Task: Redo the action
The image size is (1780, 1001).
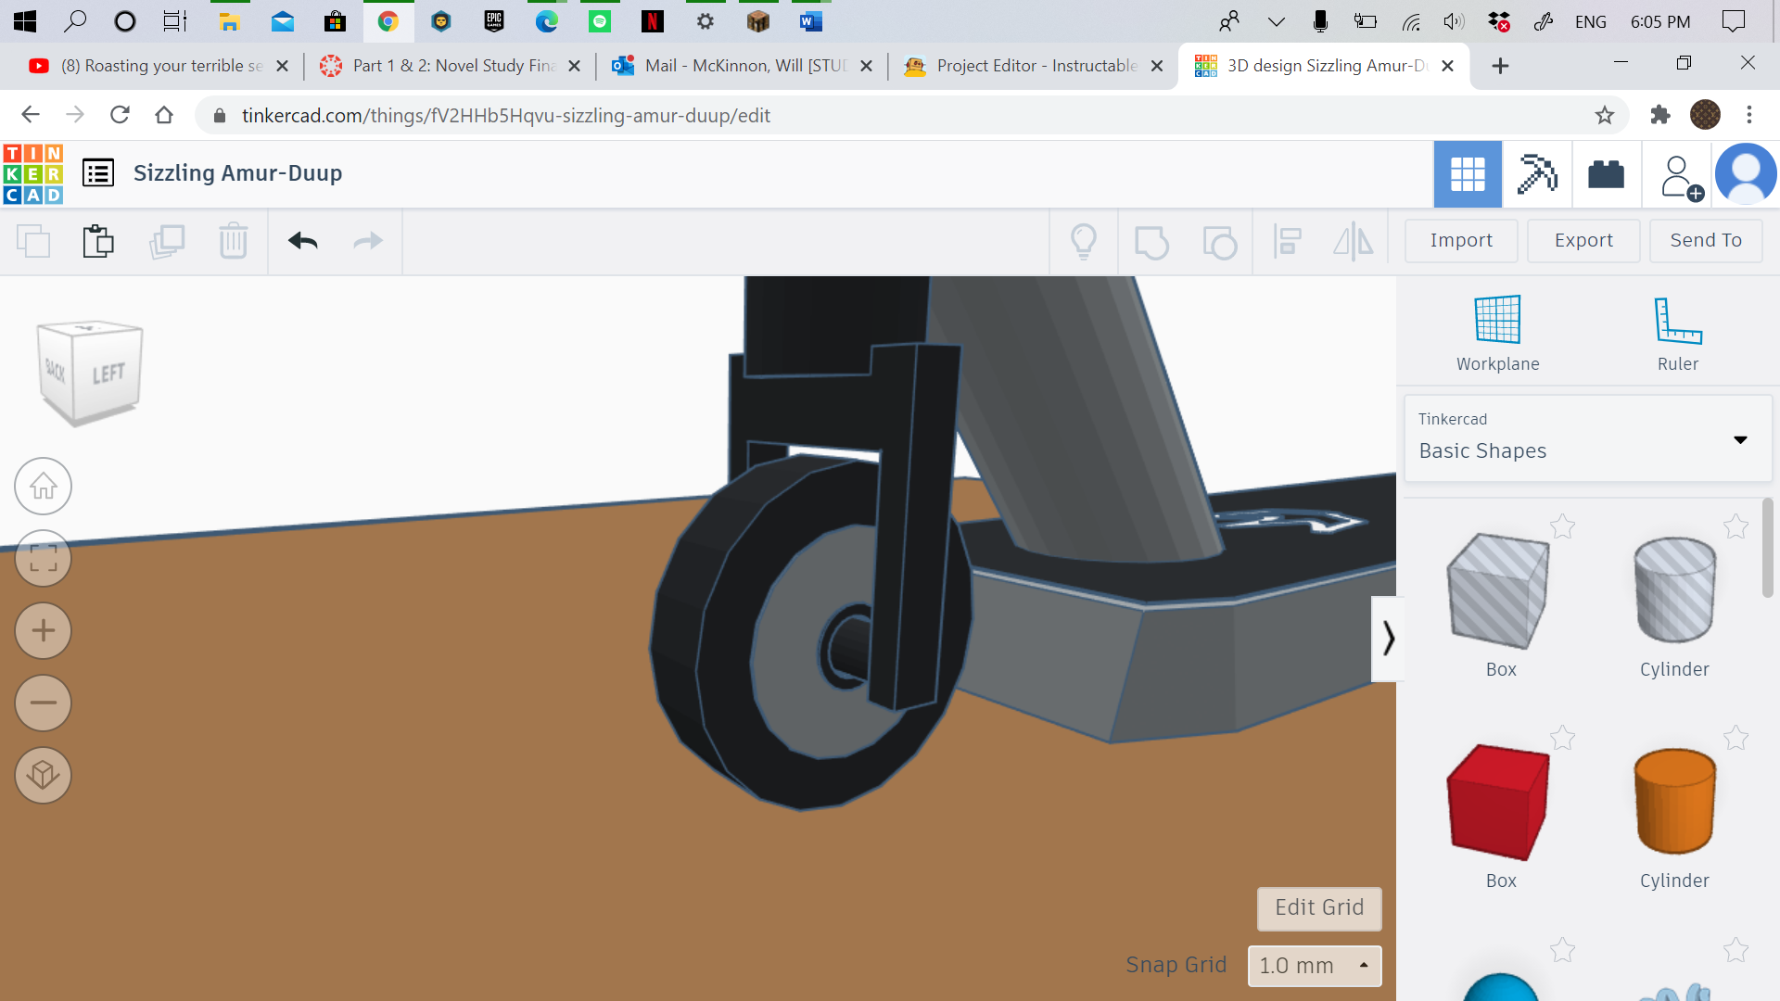Action: (368, 241)
